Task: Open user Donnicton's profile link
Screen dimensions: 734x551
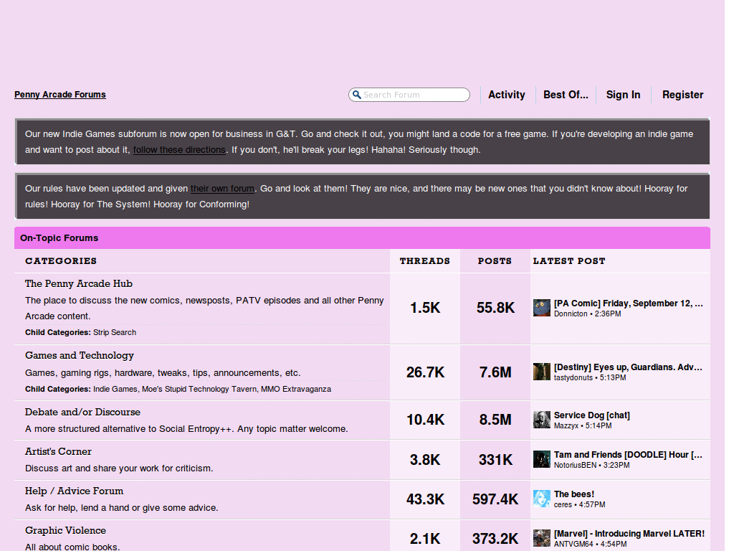Action: click(571, 314)
